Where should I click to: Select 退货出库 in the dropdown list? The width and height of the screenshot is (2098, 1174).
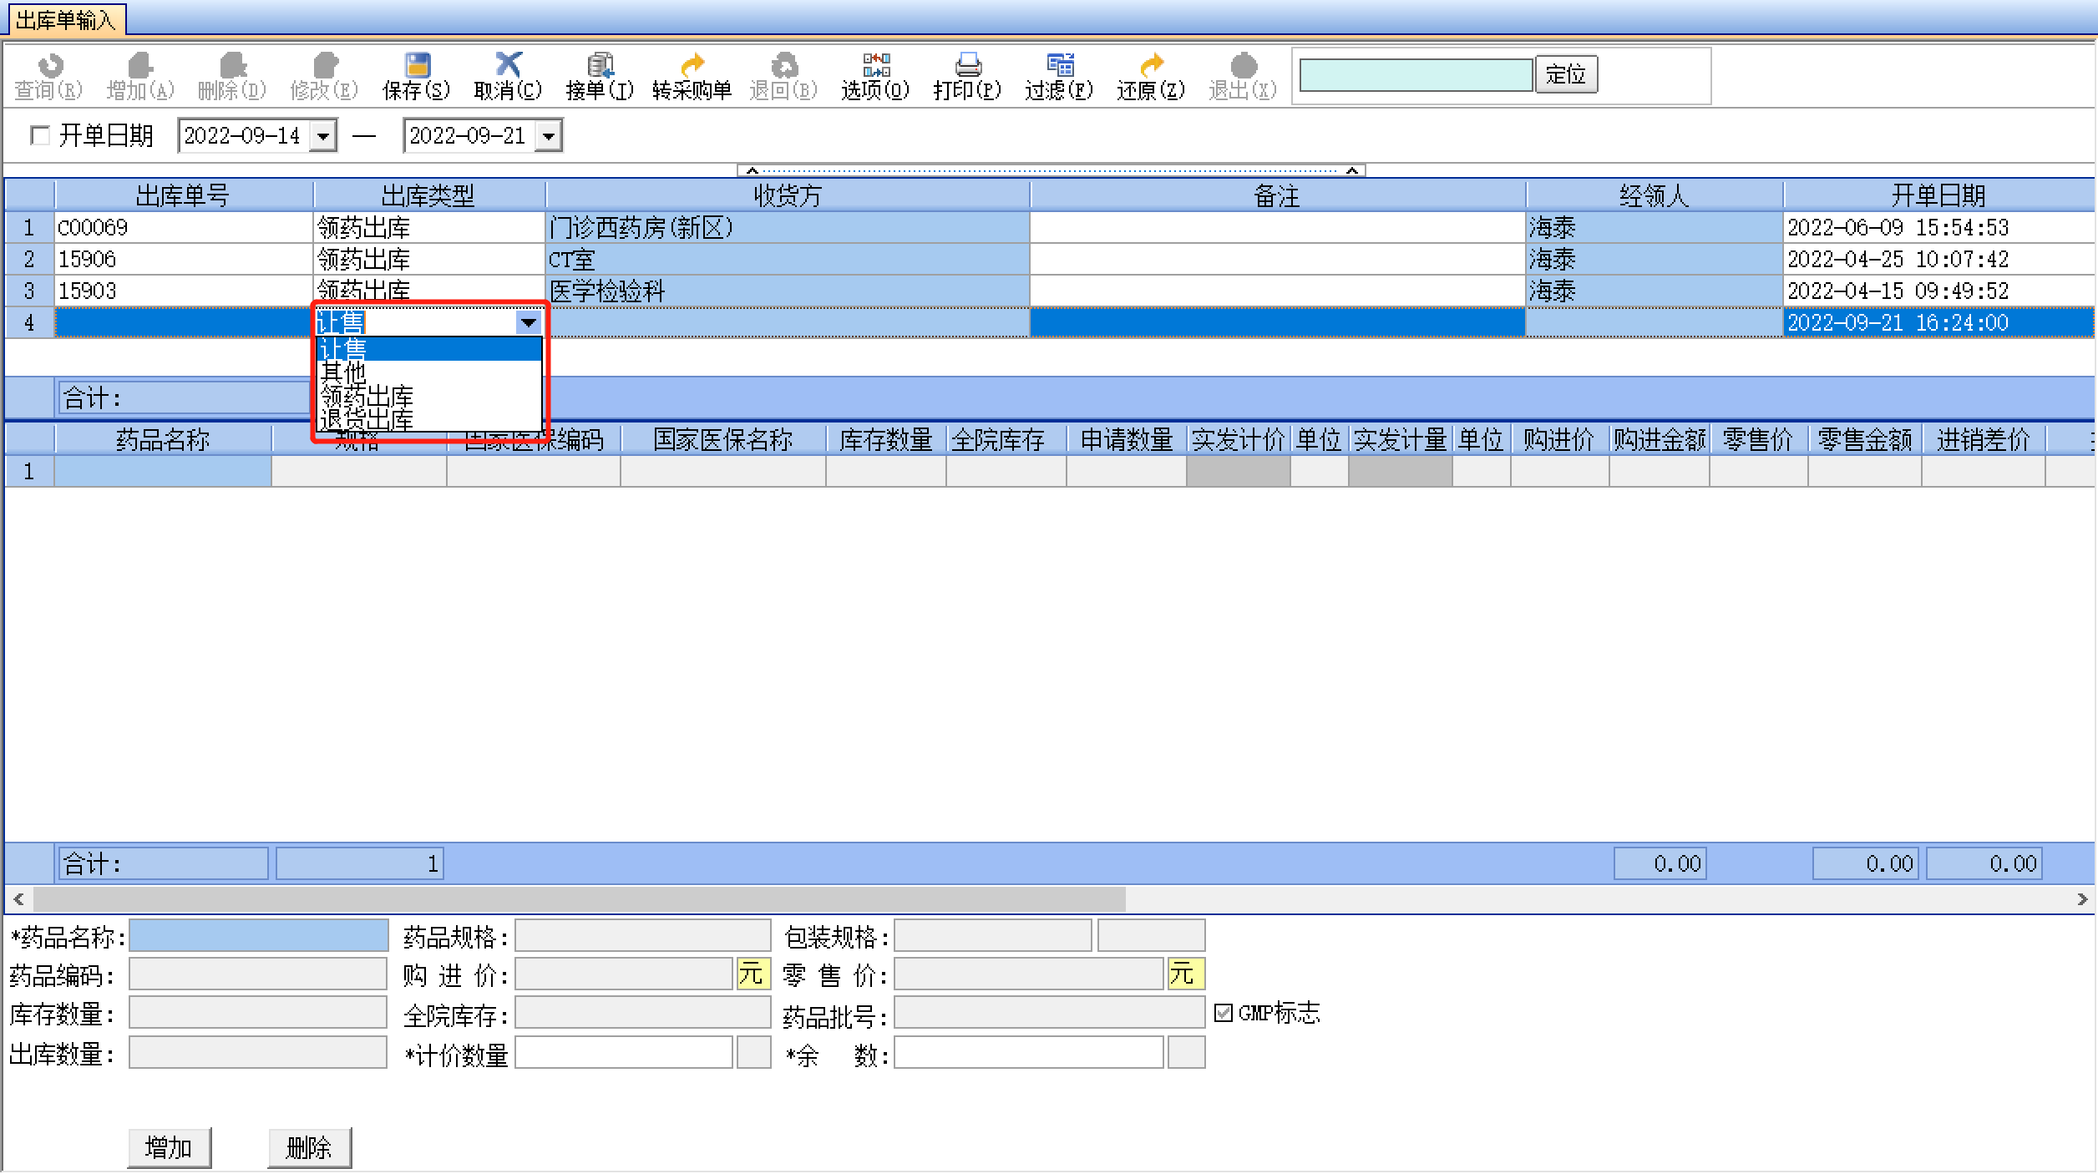pos(367,419)
